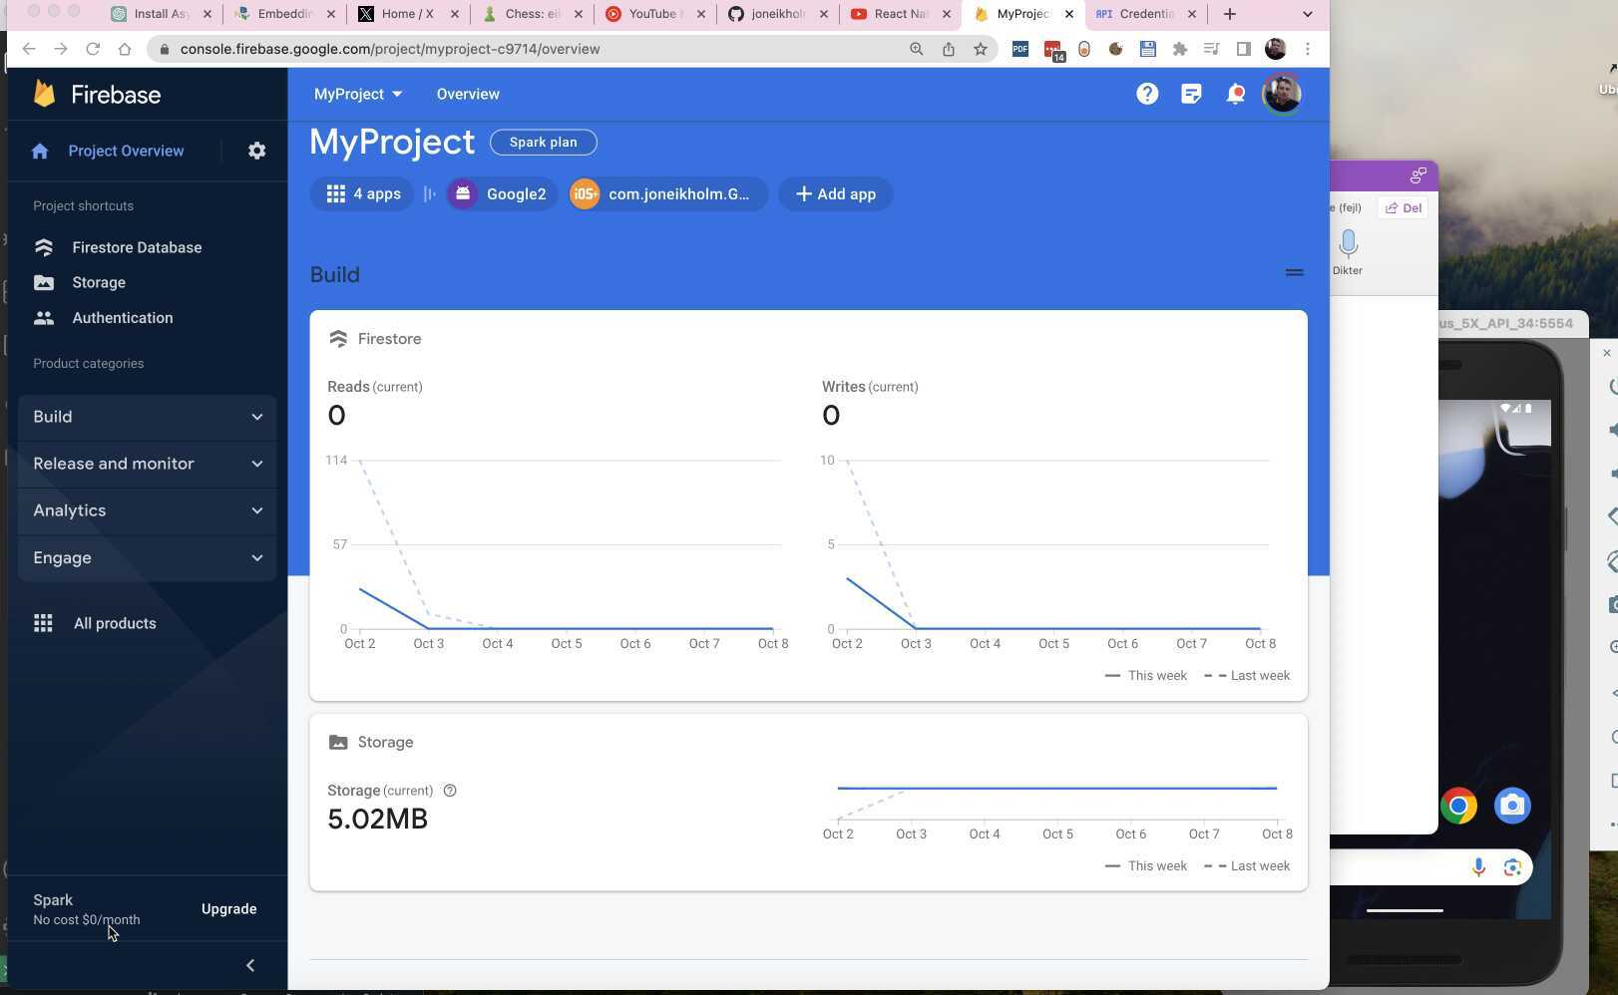Open the MyProject project switcher dropdown
The image size is (1618, 995).
click(358, 93)
